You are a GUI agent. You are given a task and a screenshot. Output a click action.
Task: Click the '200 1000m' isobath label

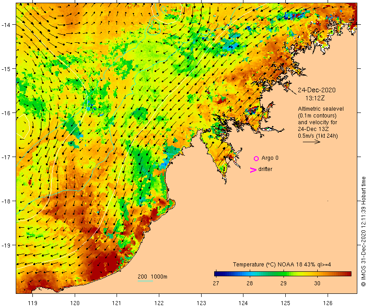pos(153,277)
